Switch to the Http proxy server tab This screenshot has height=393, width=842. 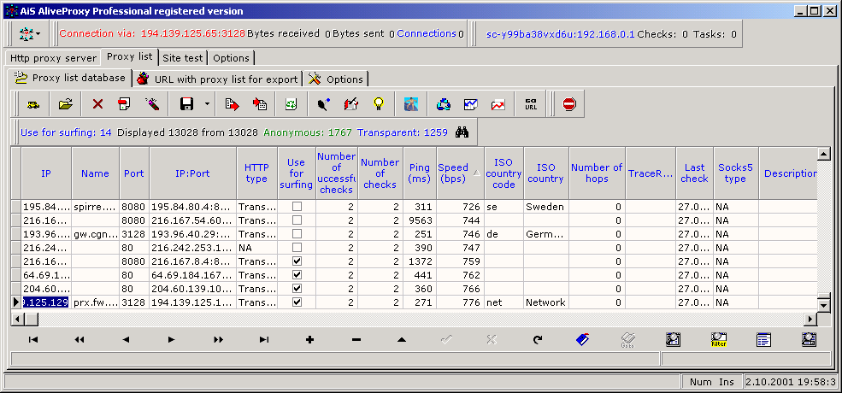[x=53, y=58]
